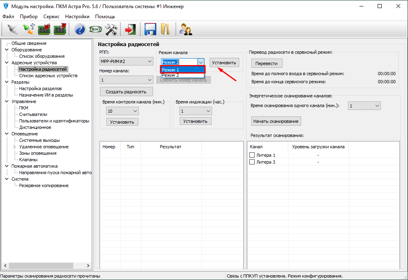This screenshot has width=408, height=280.
Task: Choose Режим 2 in the dropdown list
Action: (183, 75)
